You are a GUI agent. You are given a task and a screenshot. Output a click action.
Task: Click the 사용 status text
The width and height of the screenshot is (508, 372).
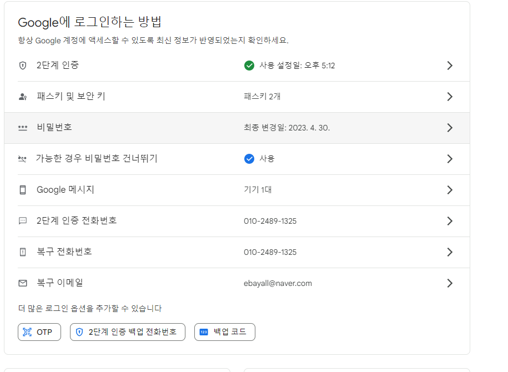pos(267,159)
